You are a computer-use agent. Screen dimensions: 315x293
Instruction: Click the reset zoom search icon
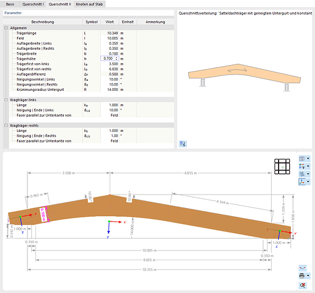point(303,285)
